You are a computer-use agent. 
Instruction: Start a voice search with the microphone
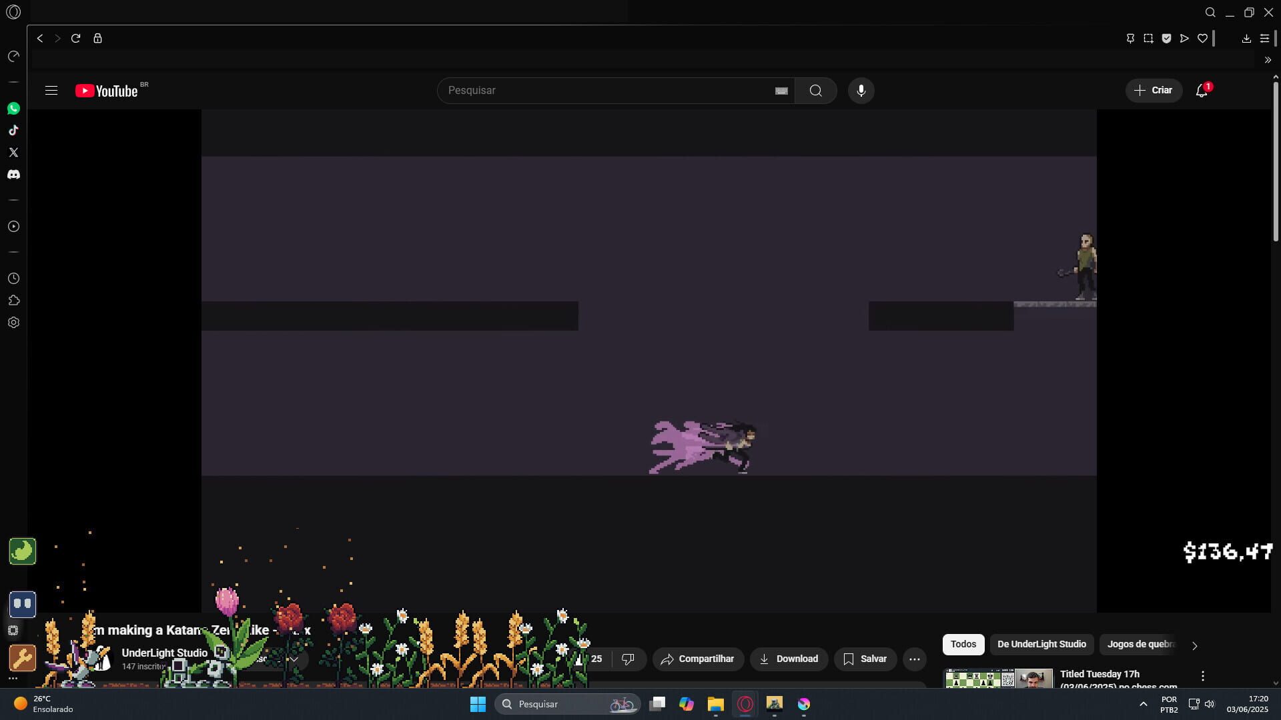pyautogui.click(x=861, y=90)
